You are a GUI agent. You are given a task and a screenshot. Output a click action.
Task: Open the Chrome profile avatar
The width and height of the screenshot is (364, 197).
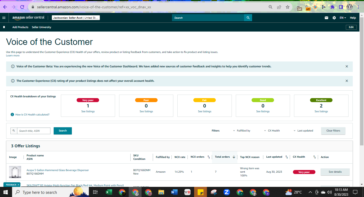coord(350,7)
